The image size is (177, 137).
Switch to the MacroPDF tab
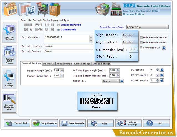coord(49,64)
